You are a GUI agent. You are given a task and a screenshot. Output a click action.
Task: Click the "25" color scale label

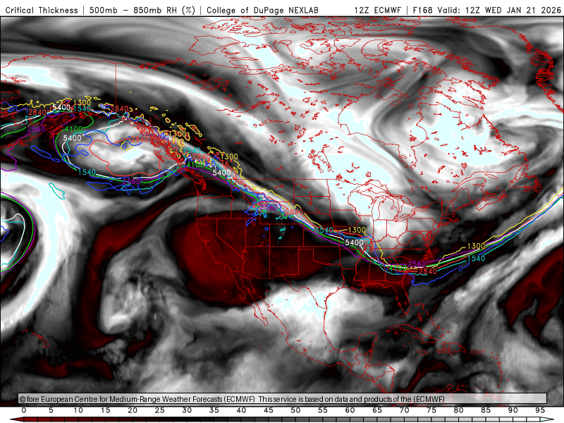[x=160, y=410]
